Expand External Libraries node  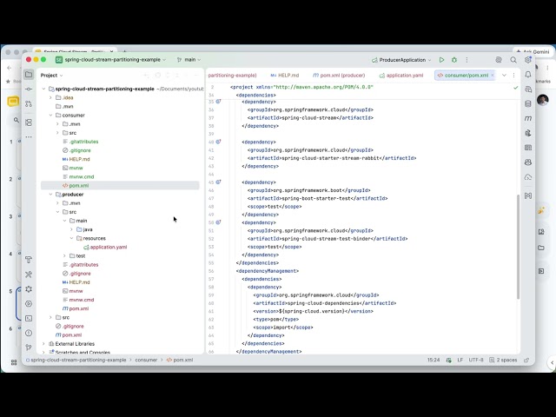43,344
